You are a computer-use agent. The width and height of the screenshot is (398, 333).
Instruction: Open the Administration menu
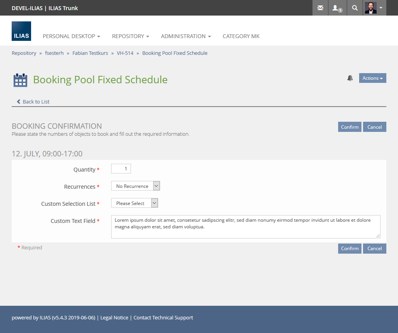tap(185, 36)
